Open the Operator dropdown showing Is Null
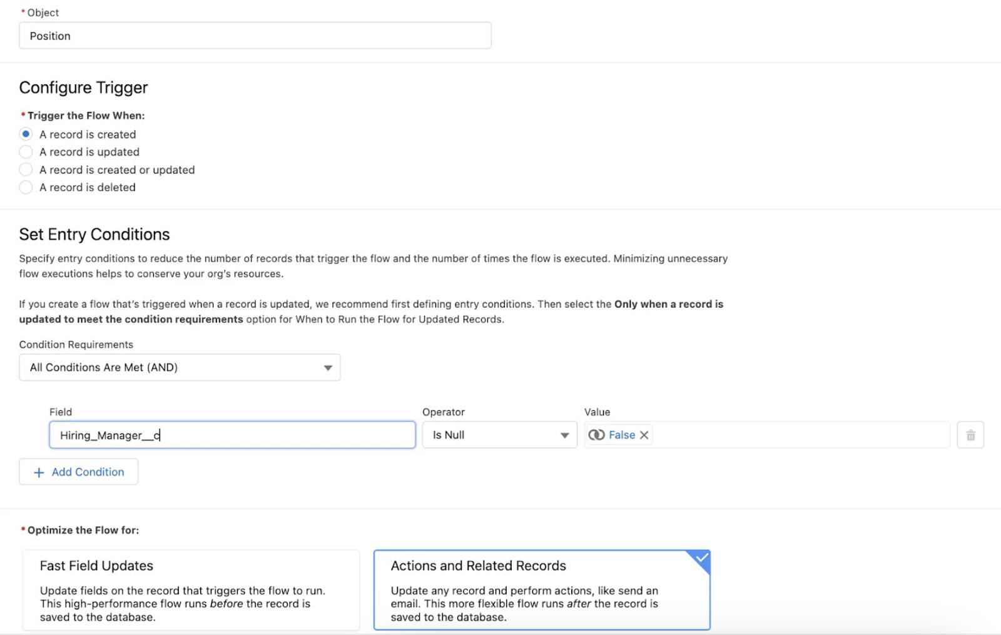Image resolution: width=1001 pixels, height=635 pixels. coord(499,435)
